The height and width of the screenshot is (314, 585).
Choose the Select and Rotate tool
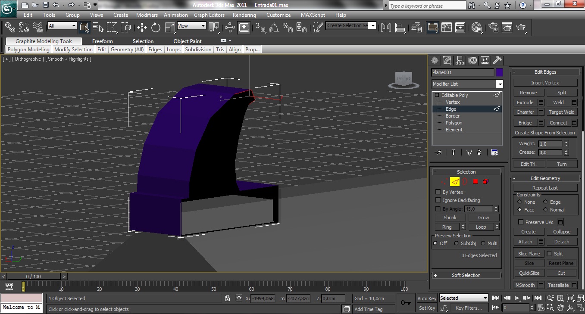pos(156,28)
